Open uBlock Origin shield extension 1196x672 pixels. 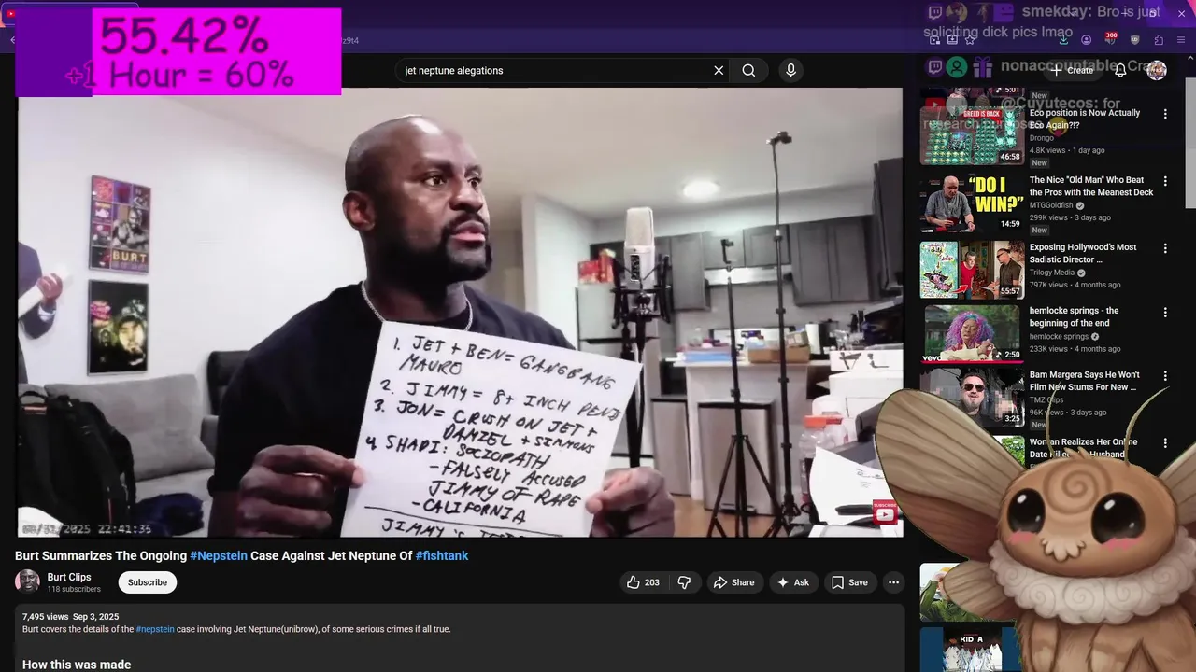click(1135, 40)
